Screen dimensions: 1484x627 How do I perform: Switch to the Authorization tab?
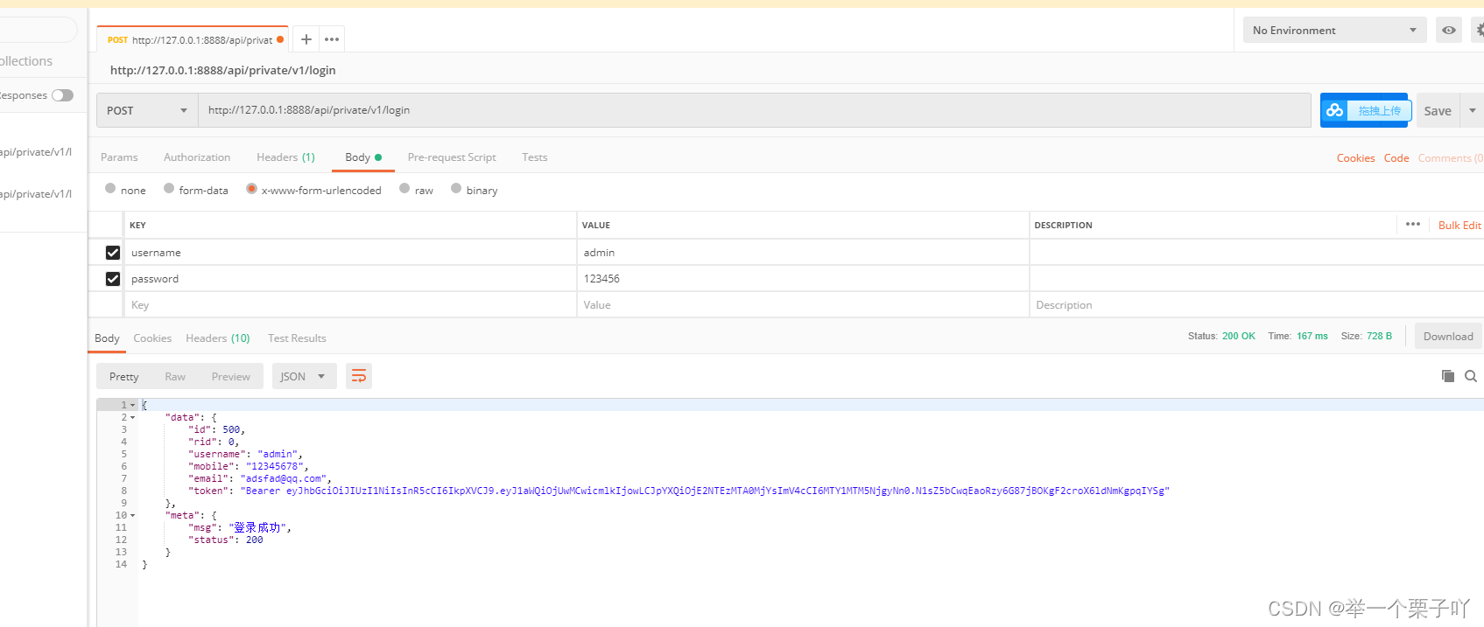pyautogui.click(x=197, y=157)
